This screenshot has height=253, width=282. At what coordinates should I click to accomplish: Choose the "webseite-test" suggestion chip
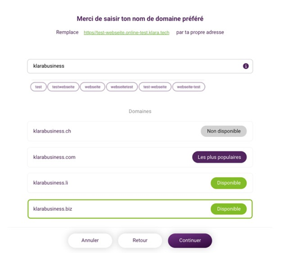tap(188, 87)
